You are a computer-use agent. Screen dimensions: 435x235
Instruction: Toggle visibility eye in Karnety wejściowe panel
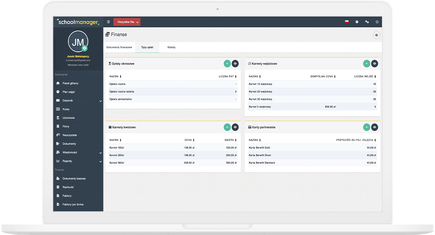pos(375,63)
